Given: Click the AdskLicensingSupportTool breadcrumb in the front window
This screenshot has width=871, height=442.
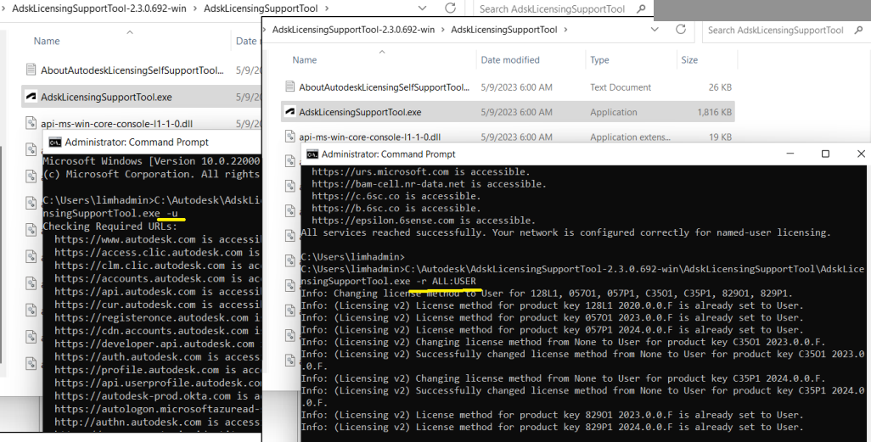Looking at the screenshot, I should 503,30.
